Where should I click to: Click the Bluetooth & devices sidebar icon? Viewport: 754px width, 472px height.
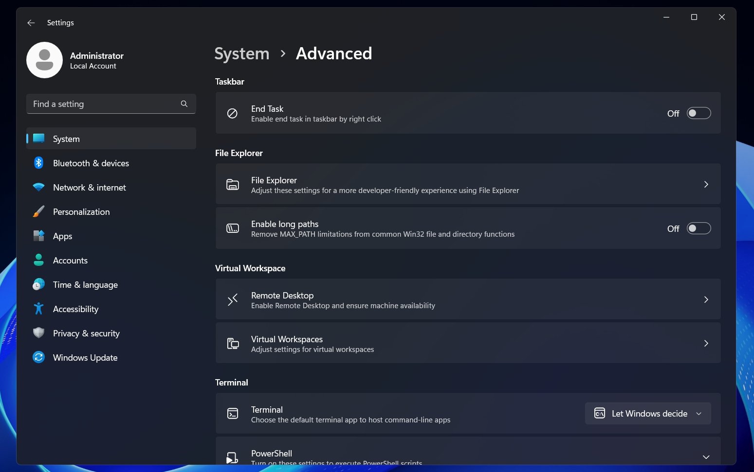coord(39,163)
